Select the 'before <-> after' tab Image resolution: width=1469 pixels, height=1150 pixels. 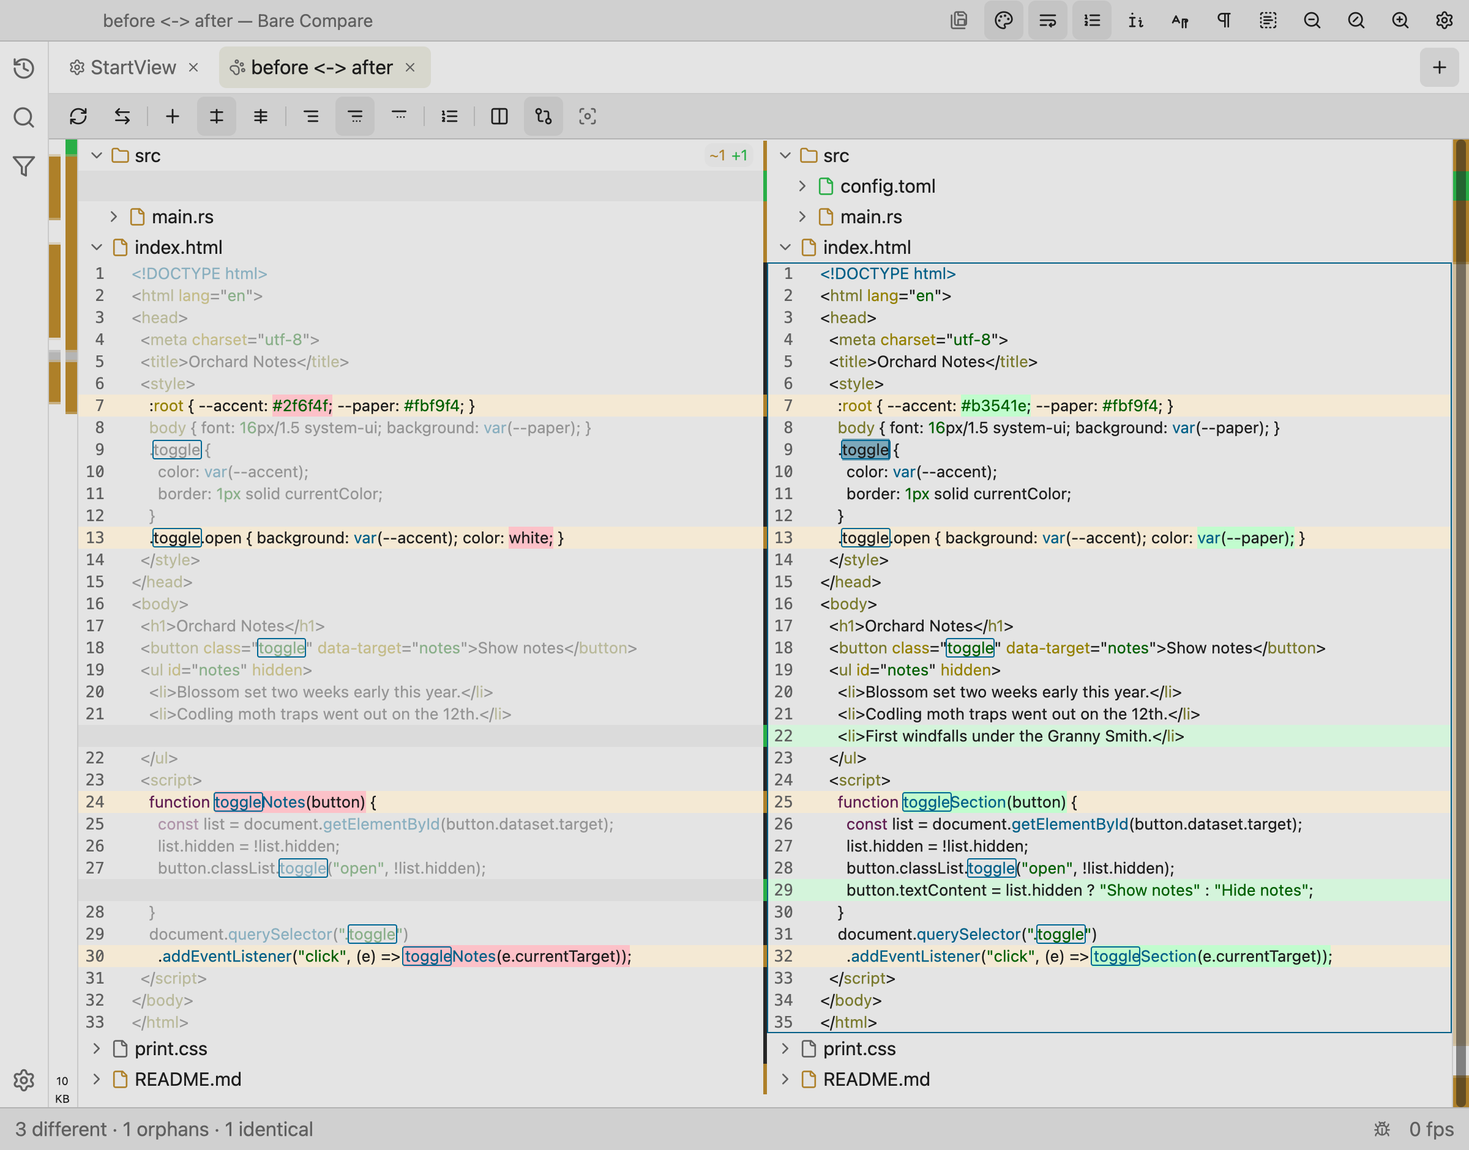point(321,67)
